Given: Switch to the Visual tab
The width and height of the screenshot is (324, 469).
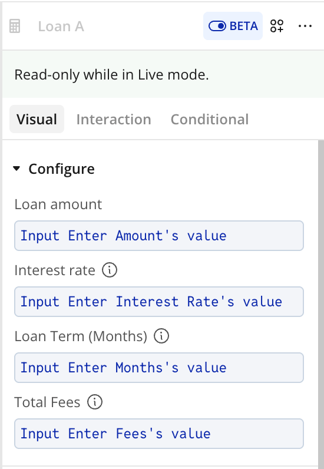Looking at the screenshot, I should click(x=37, y=119).
